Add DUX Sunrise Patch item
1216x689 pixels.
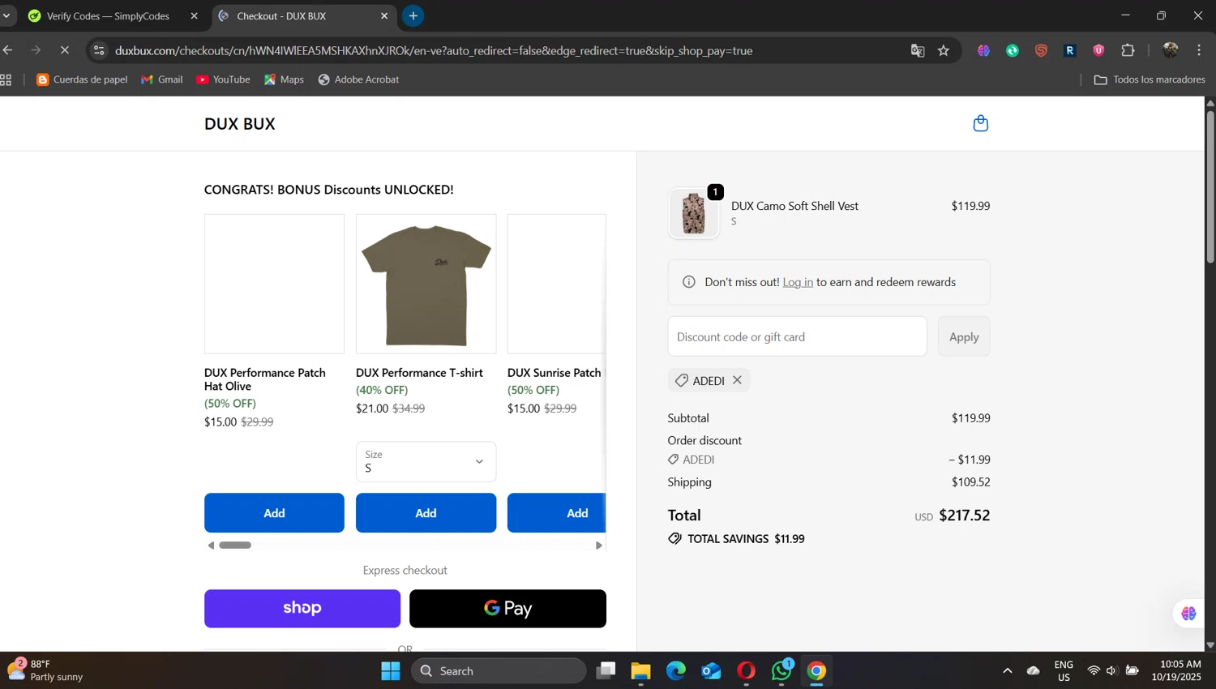557,513
